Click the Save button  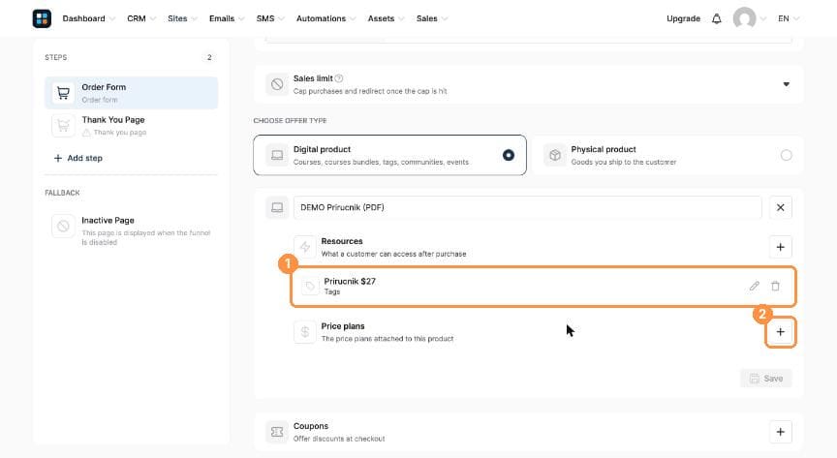click(x=766, y=379)
